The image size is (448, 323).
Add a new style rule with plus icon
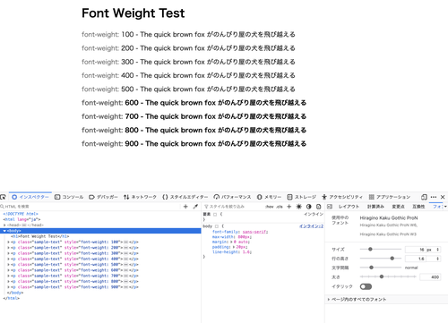click(289, 207)
